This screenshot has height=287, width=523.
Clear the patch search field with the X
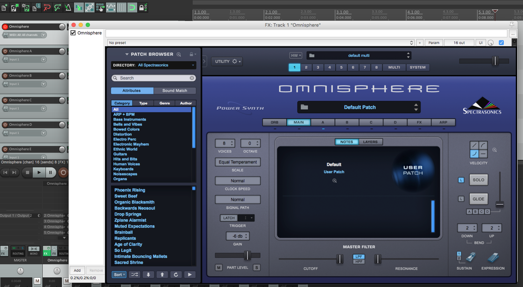click(192, 78)
